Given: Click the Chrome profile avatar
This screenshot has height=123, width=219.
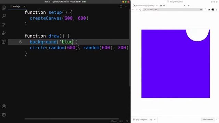Looking at the screenshot, I should point(213,10).
